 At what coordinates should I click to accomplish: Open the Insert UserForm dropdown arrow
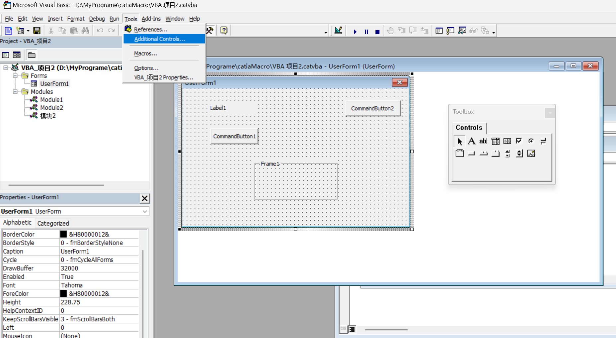point(28,31)
